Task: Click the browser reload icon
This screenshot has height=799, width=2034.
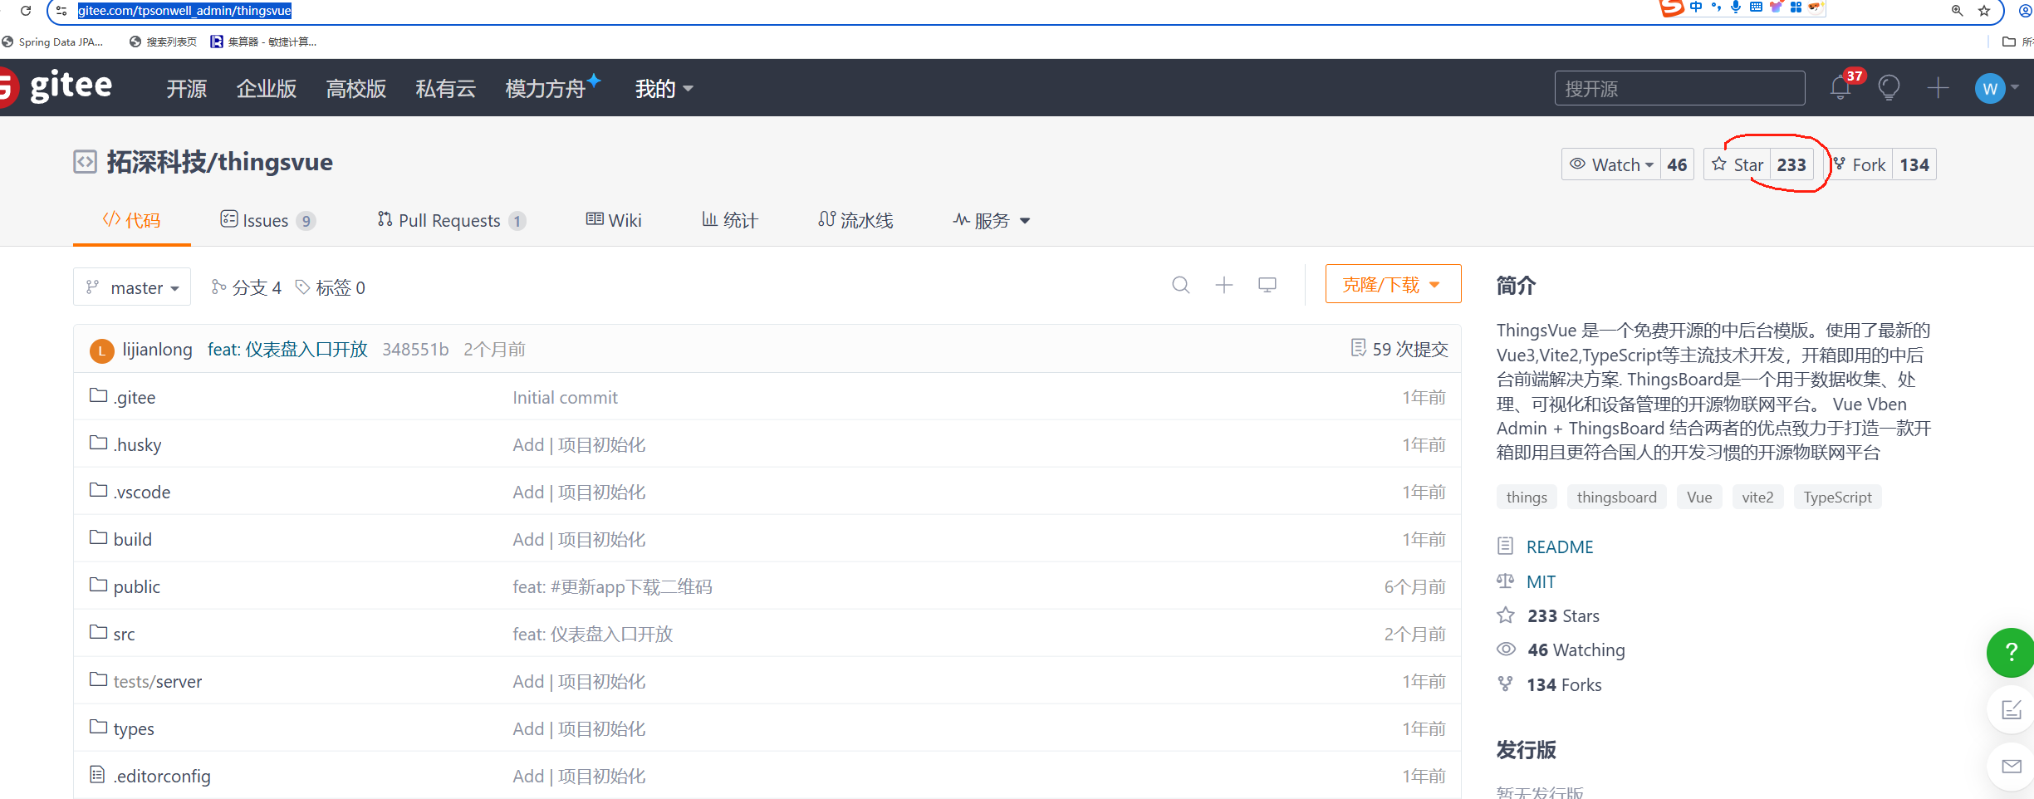Action: [x=26, y=11]
